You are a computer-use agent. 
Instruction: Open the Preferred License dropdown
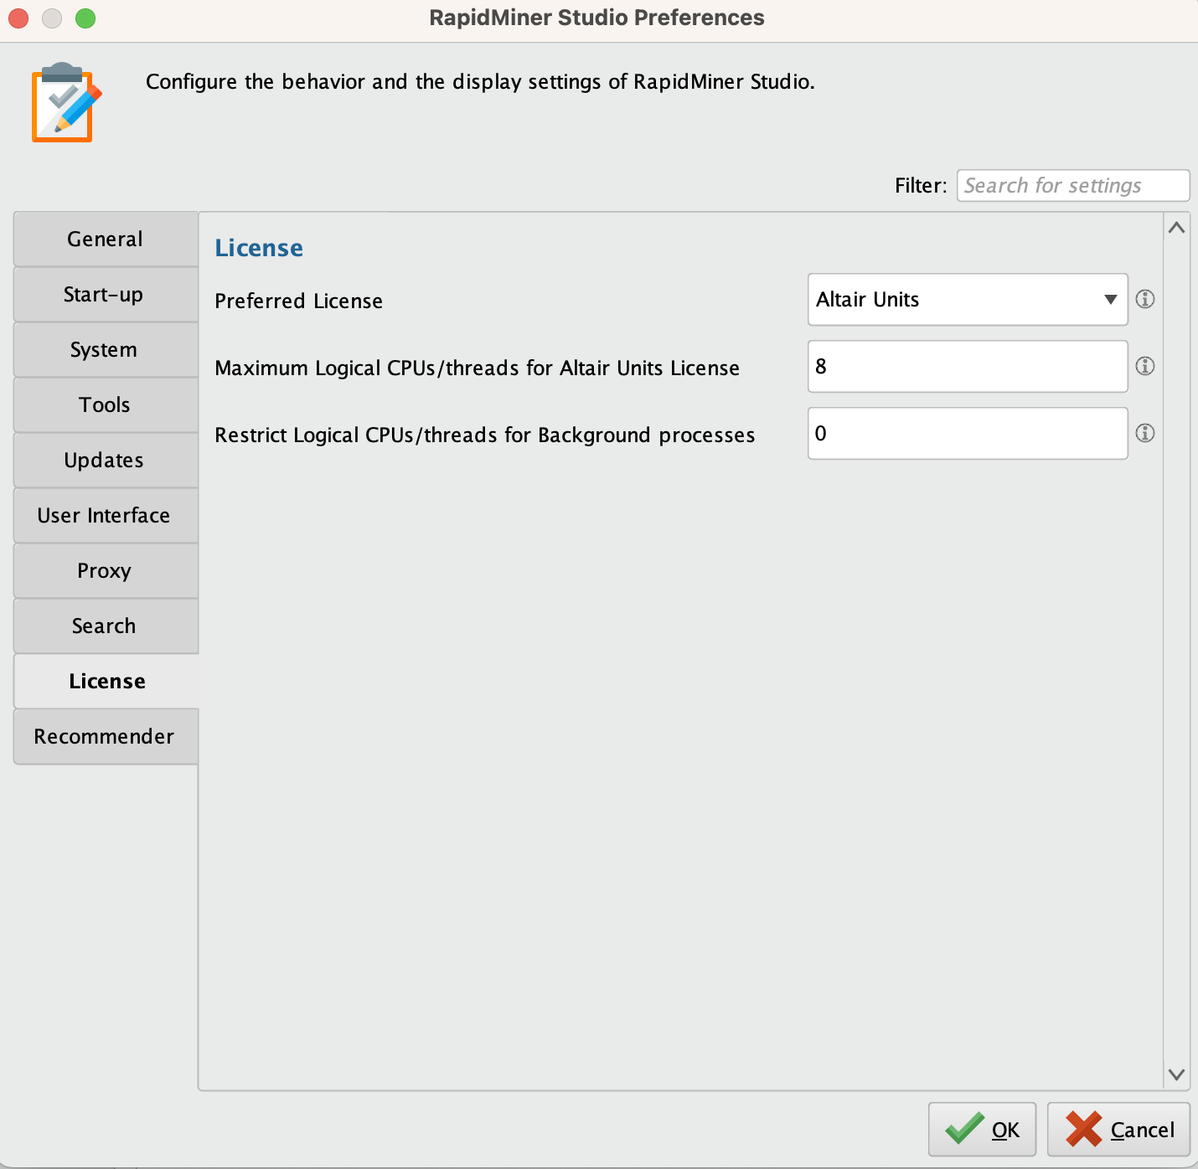(x=967, y=300)
